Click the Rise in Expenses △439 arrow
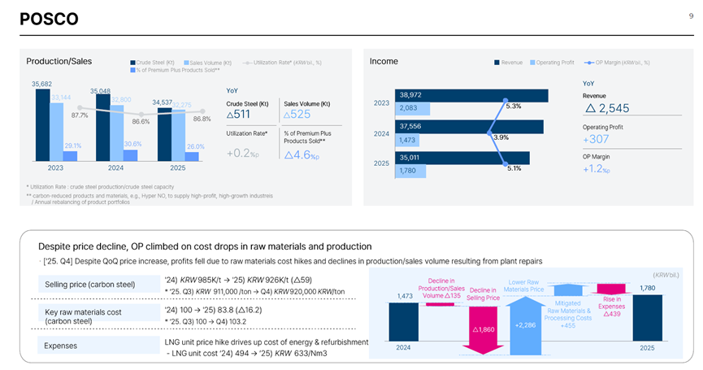703x370 pixels. tap(610, 289)
